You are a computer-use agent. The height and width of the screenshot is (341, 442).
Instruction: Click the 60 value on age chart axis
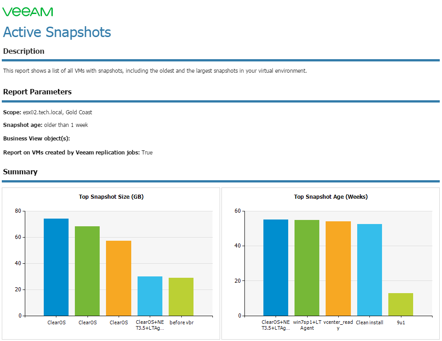238,211
